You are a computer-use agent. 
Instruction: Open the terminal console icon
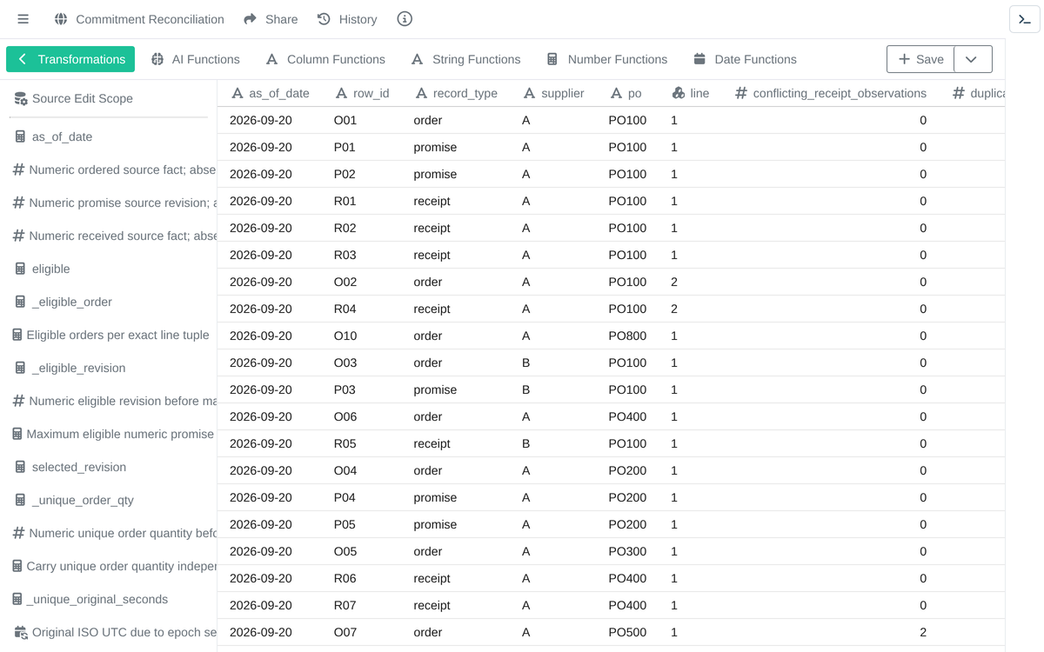(1024, 19)
